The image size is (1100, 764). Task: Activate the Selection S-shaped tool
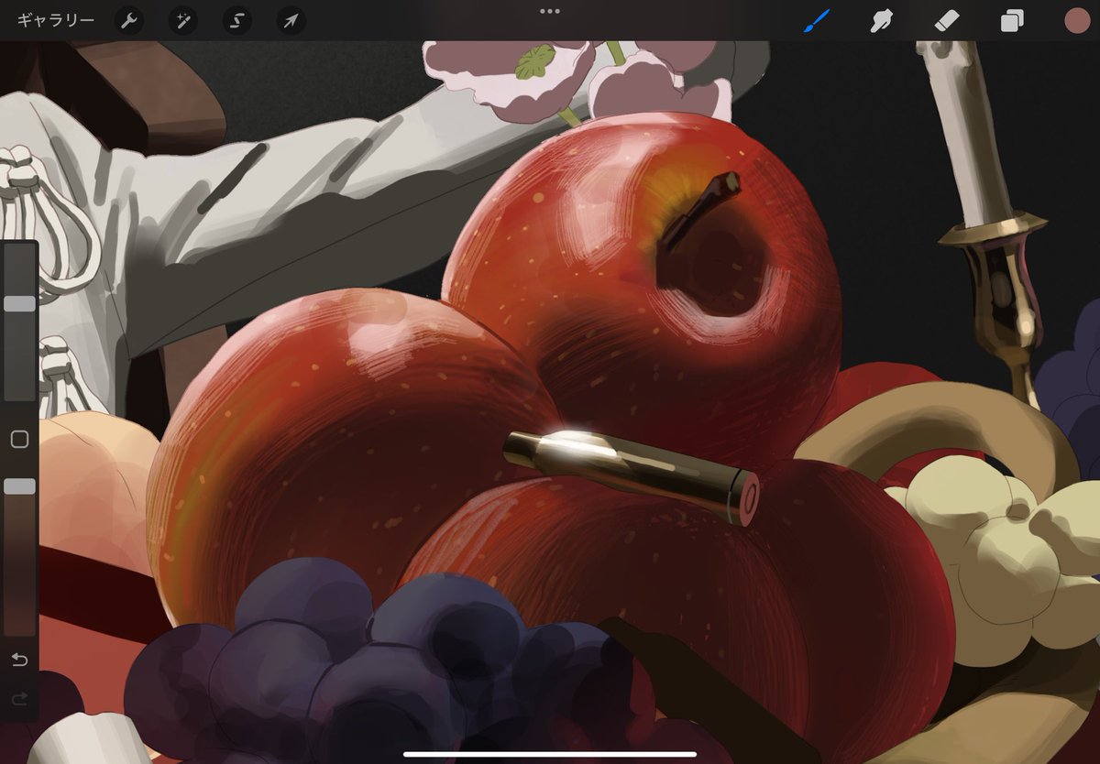tap(237, 20)
